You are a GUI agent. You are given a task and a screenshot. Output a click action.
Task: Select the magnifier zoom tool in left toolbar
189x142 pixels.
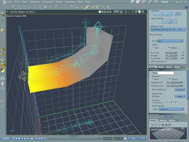coord(3,89)
